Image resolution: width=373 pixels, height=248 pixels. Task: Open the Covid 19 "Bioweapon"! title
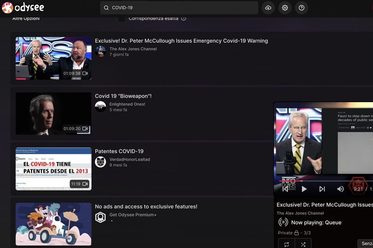point(123,96)
